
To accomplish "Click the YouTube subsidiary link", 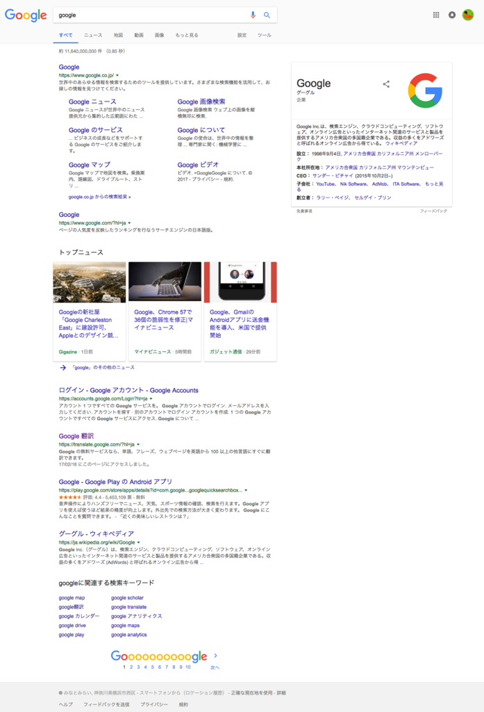I will (325, 184).
